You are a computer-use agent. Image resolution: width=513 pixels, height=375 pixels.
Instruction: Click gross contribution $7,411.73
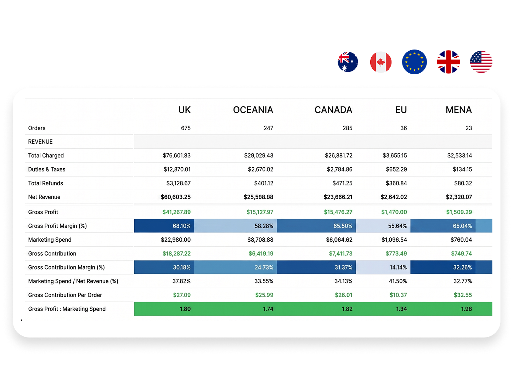coord(340,254)
